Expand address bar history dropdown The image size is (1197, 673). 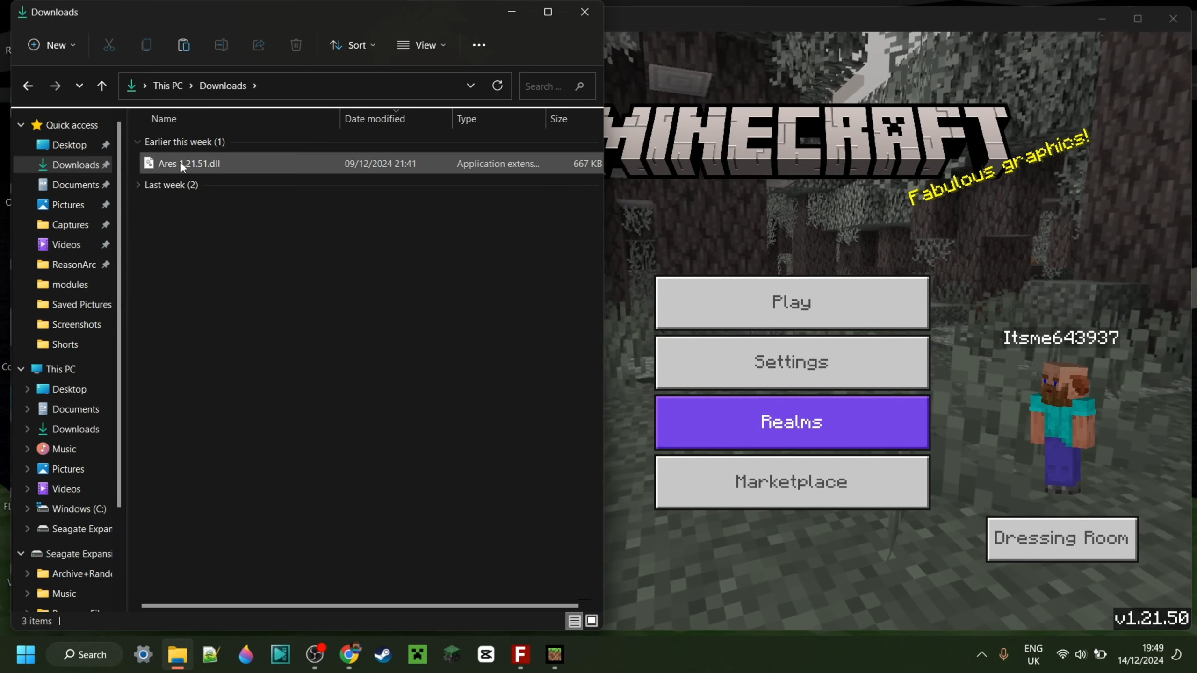pyautogui.click(x=470, y=86)
